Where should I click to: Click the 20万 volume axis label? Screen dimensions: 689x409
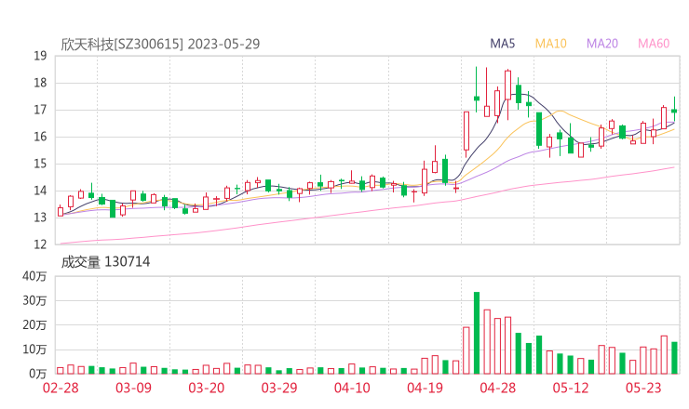click(x=34, y=325)
